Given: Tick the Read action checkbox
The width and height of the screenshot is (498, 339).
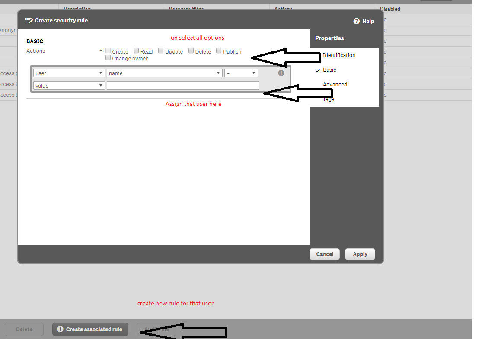Looking at the screenshot, I should click(x=136, y=51).
